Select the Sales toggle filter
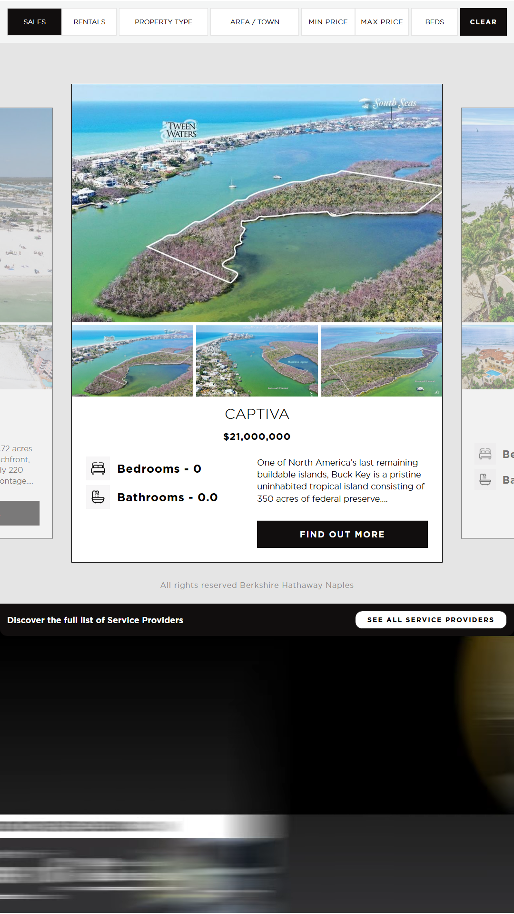514x914 pixels. 34,22
